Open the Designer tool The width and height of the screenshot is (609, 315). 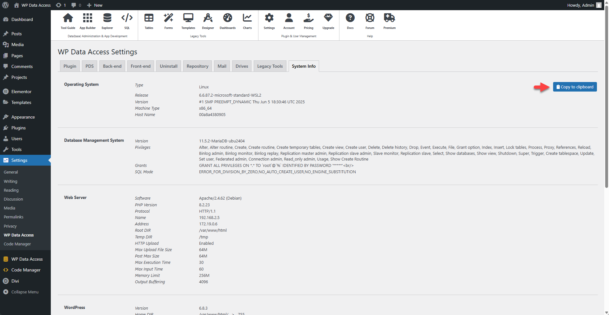tap(208, 21)
